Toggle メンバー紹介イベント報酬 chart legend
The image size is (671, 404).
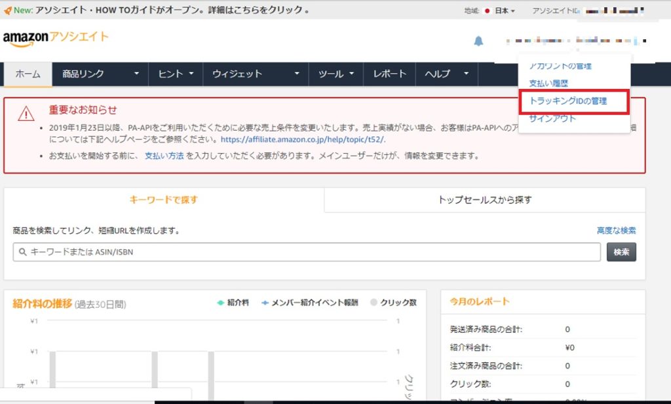(x=310, y=303)
